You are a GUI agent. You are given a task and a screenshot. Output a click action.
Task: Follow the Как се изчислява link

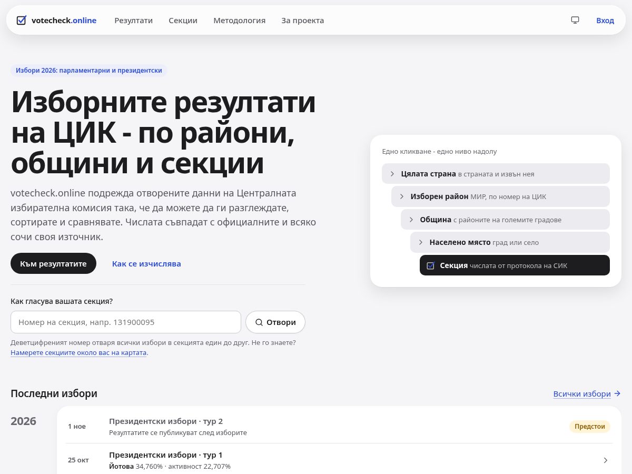pyautogui.click(x=146, y=263)
